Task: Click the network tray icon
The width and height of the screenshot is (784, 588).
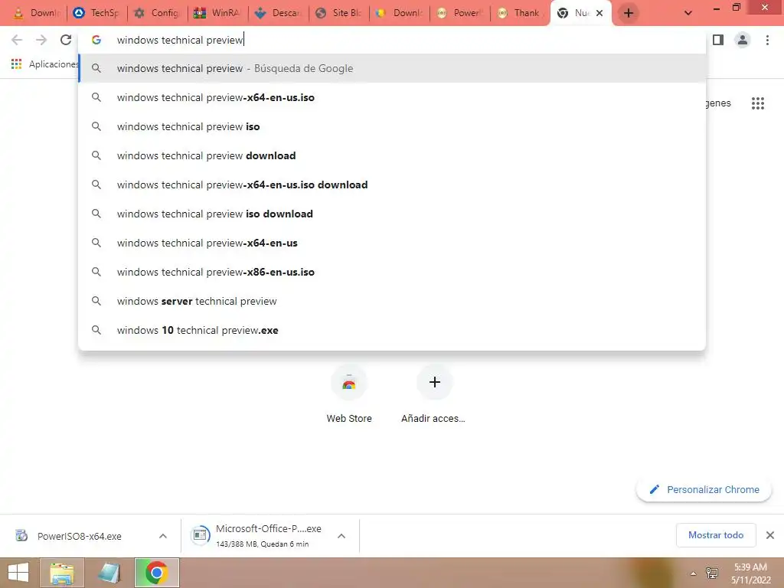Action: (x=712, y=573)
